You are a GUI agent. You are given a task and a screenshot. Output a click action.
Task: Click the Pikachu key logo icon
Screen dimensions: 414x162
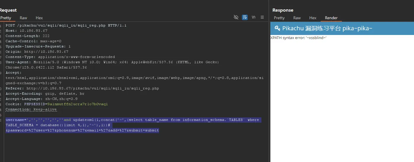pos(277,28)
